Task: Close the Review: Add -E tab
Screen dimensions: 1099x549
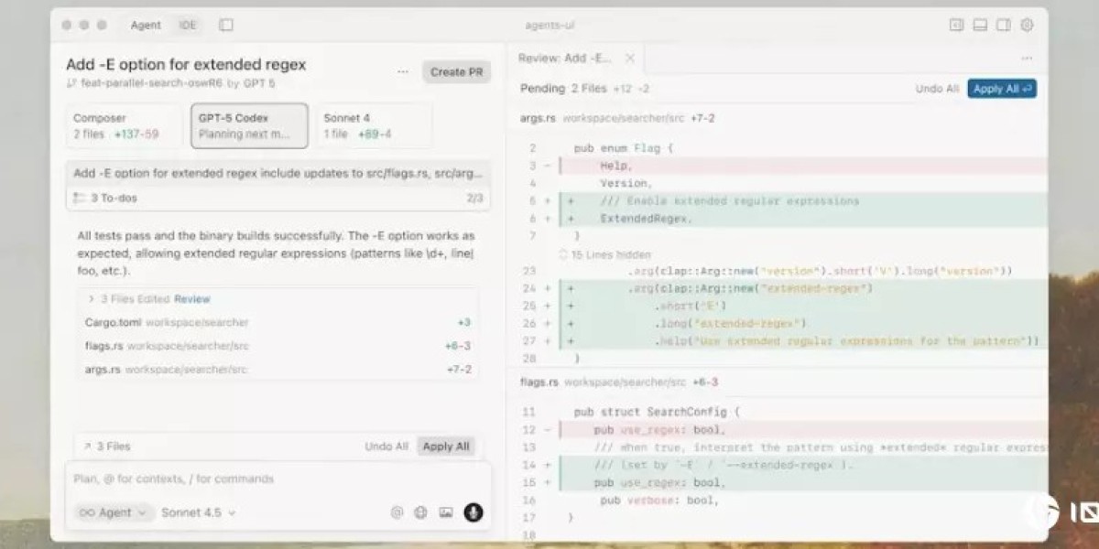Action: tap(629, 59)
